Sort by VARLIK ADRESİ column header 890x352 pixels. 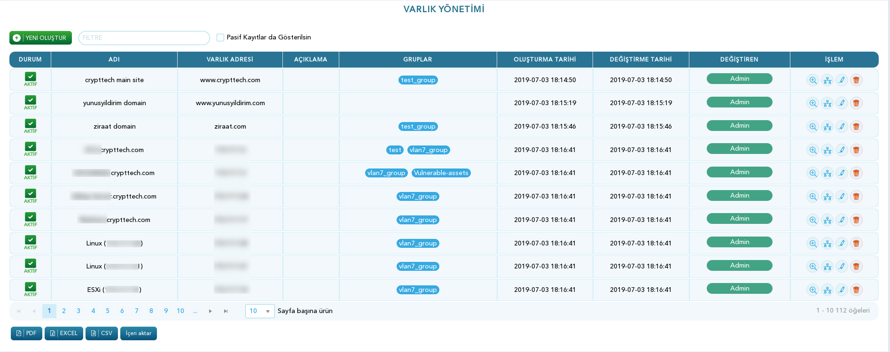(230, 60)
